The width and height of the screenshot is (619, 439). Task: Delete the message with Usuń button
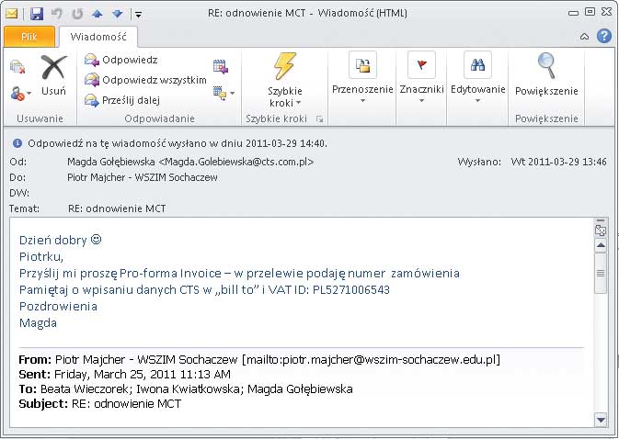pyautogui.click(x=53, y=76)
